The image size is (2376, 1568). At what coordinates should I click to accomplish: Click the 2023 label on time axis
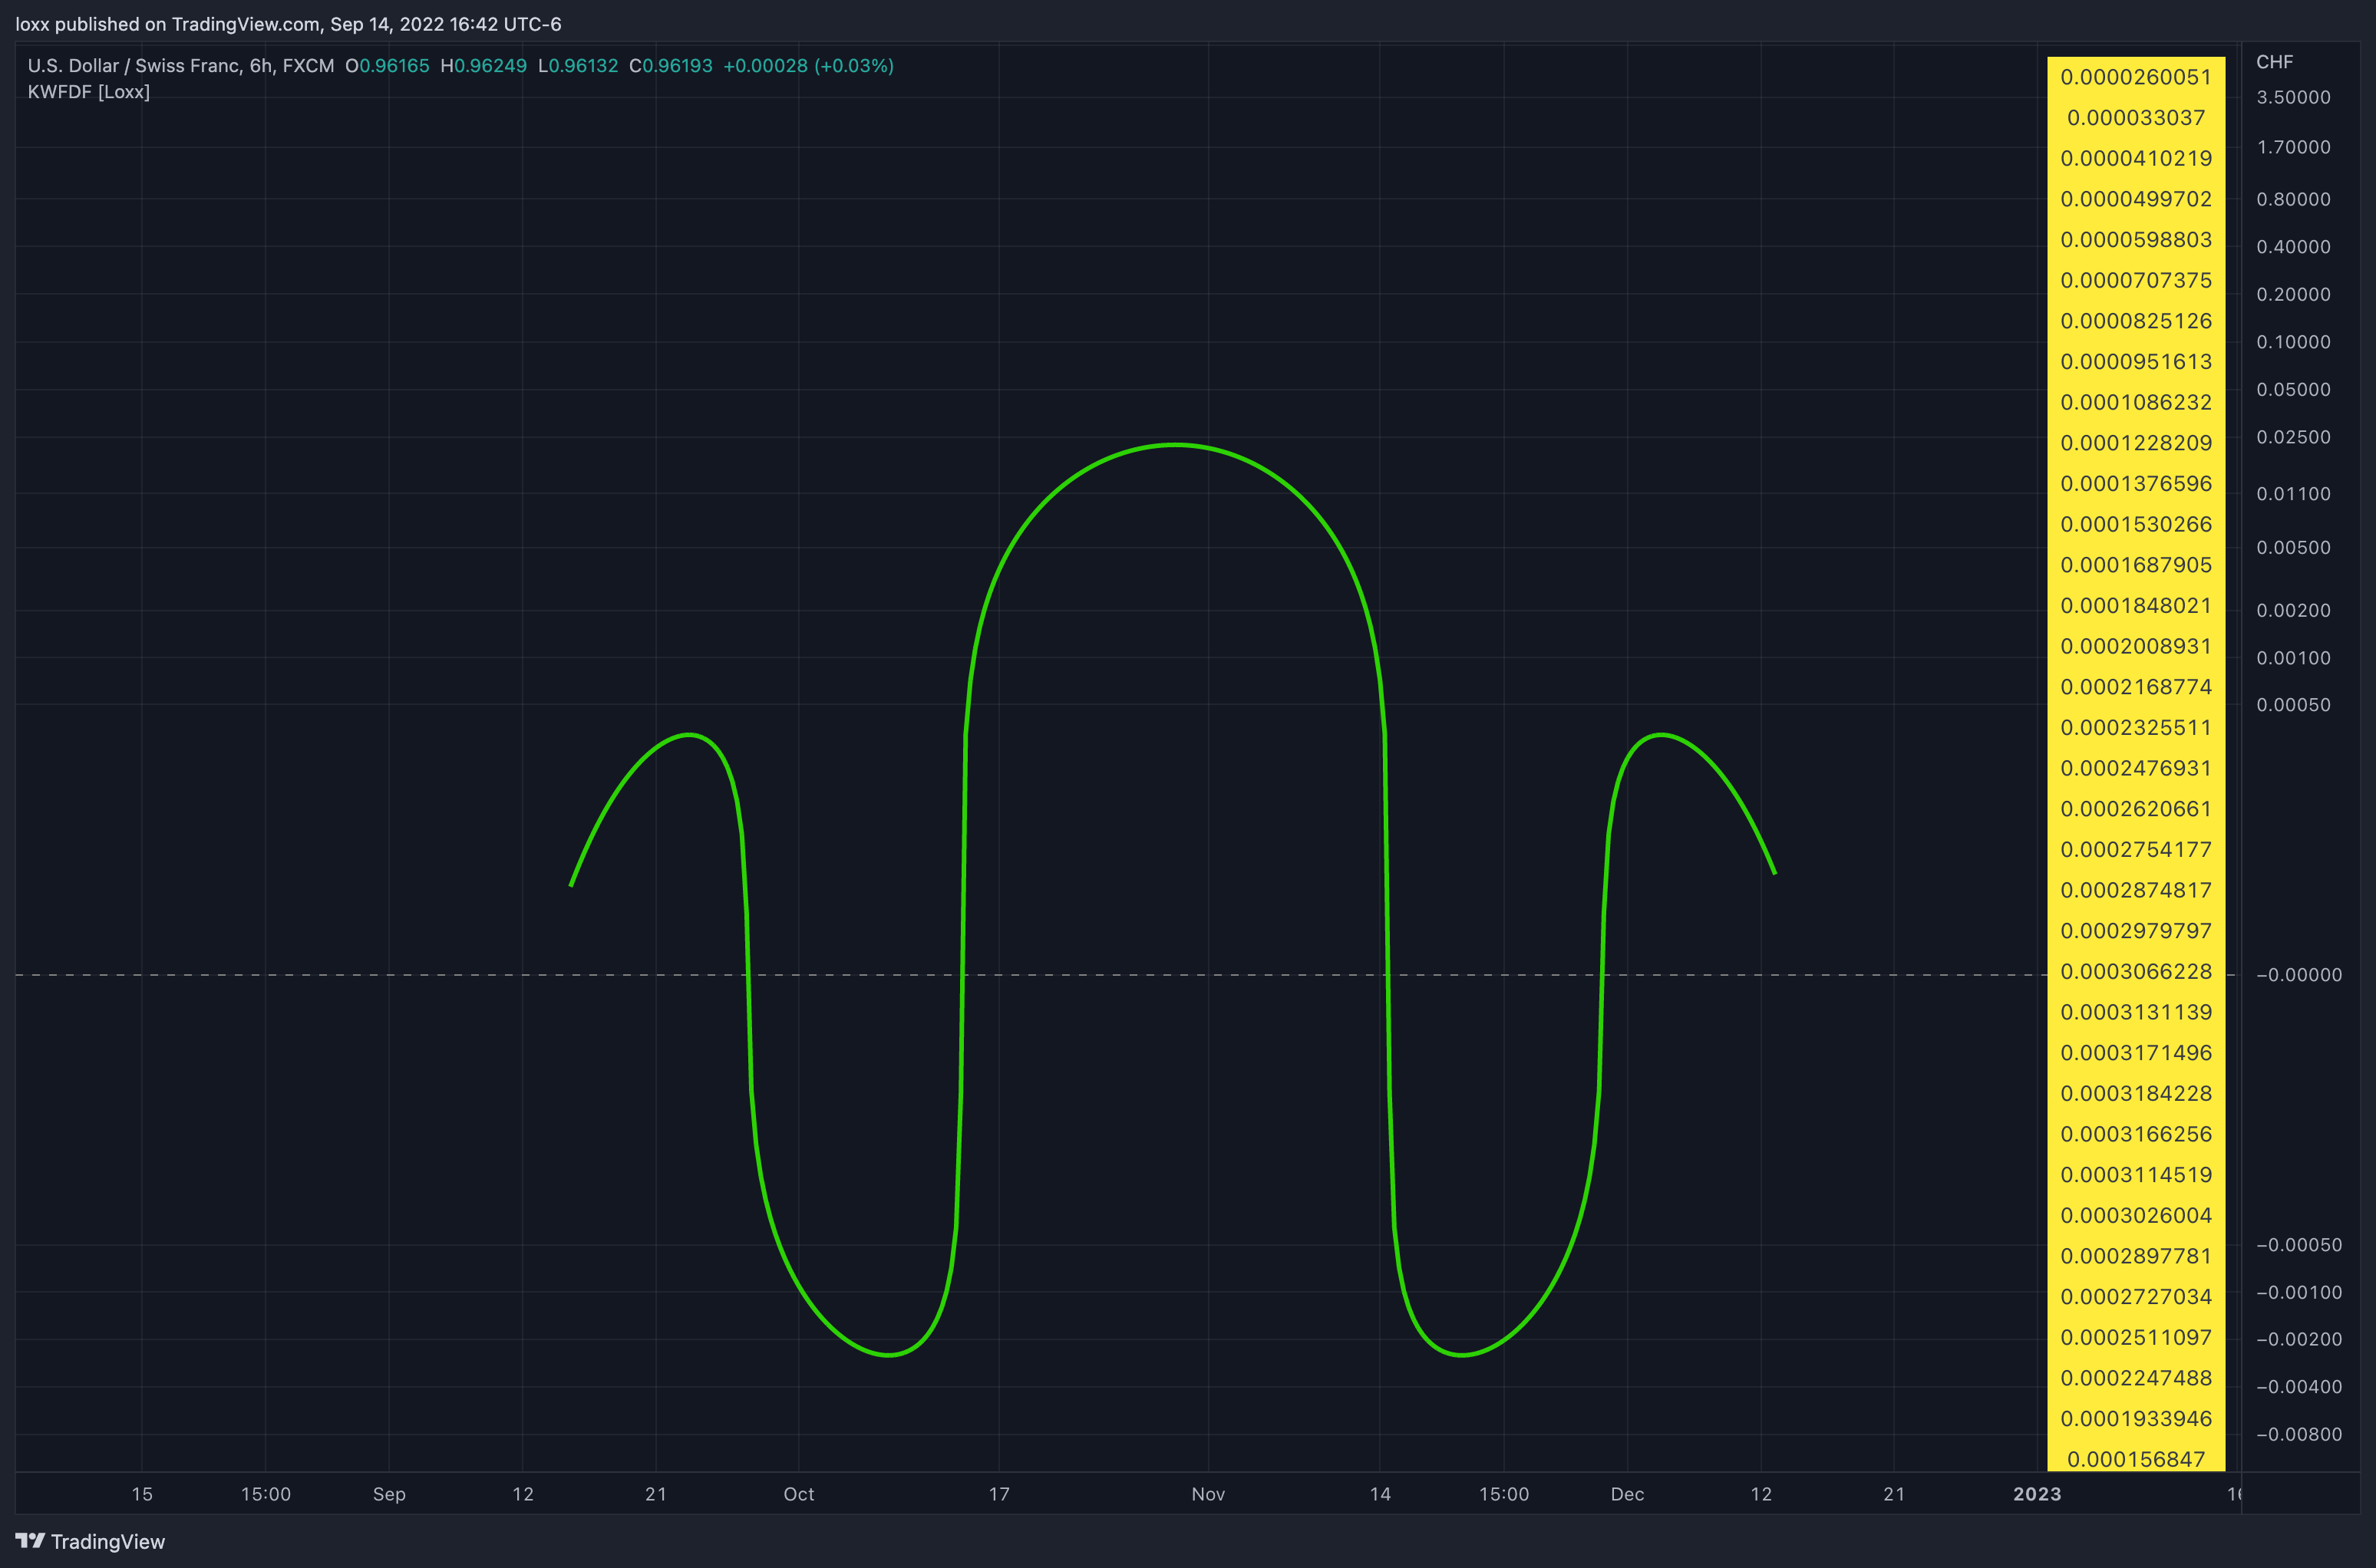pyautogui.click(x=2037, y=1494)
